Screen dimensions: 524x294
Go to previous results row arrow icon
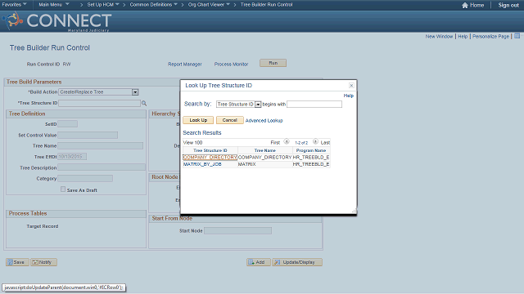pos(287,141)
